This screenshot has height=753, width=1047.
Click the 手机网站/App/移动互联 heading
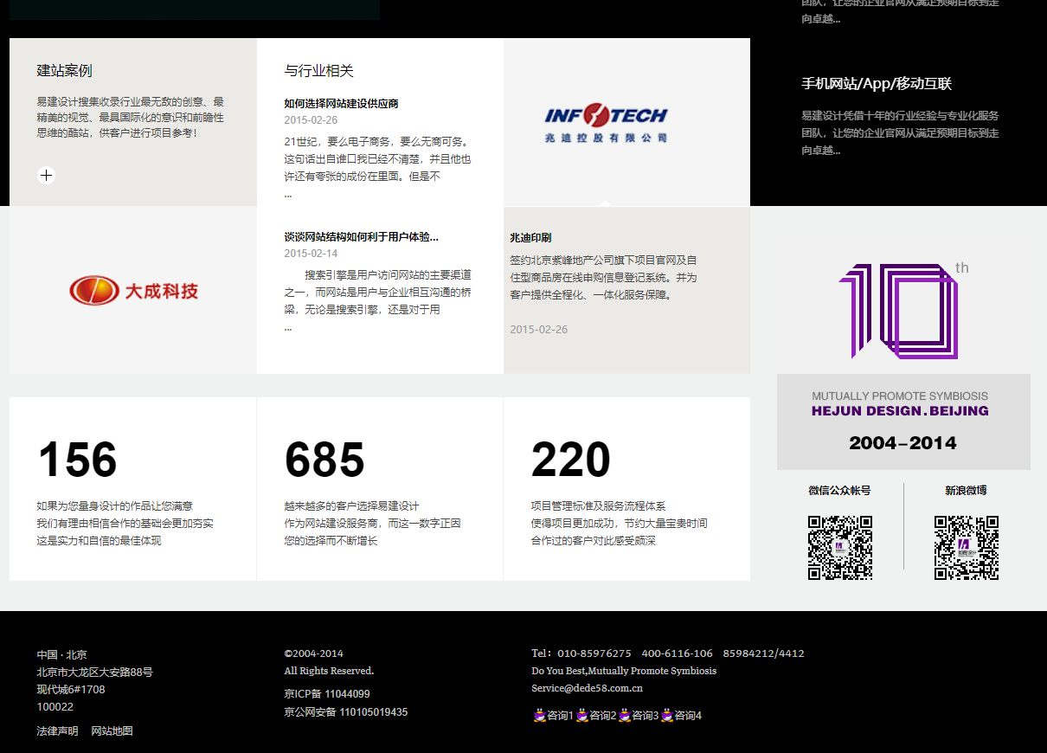[x=877, y=84]
